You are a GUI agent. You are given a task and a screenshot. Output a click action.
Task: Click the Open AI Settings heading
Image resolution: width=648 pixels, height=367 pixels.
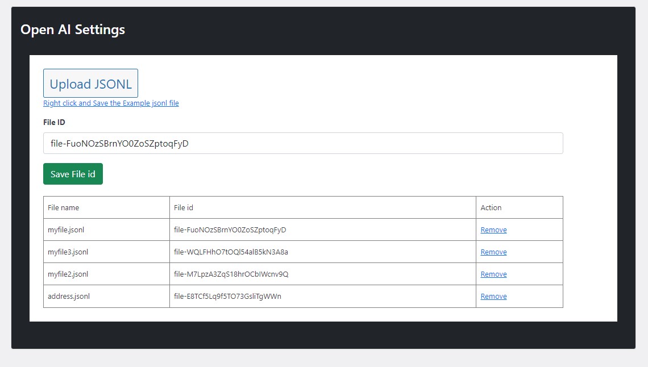coord(73,30)
